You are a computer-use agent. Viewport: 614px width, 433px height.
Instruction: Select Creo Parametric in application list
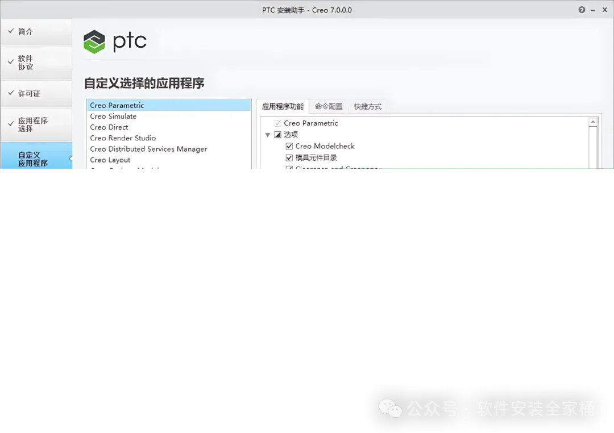(168, 105)
